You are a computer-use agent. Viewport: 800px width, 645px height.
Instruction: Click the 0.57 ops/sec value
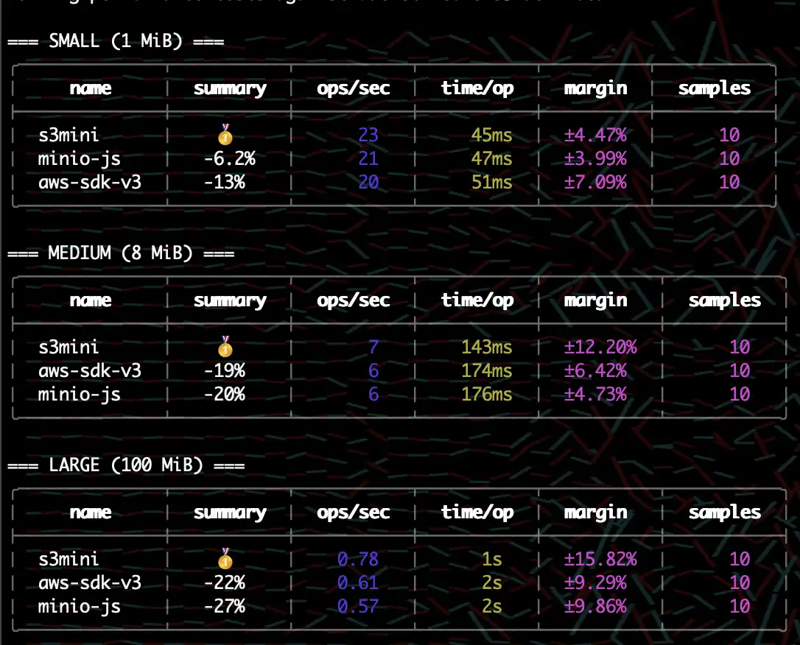pos(358,606)
